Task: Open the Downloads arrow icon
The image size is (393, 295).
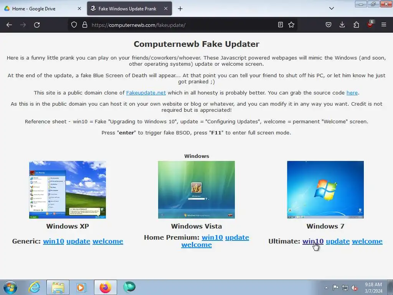Action: (342, 25)
